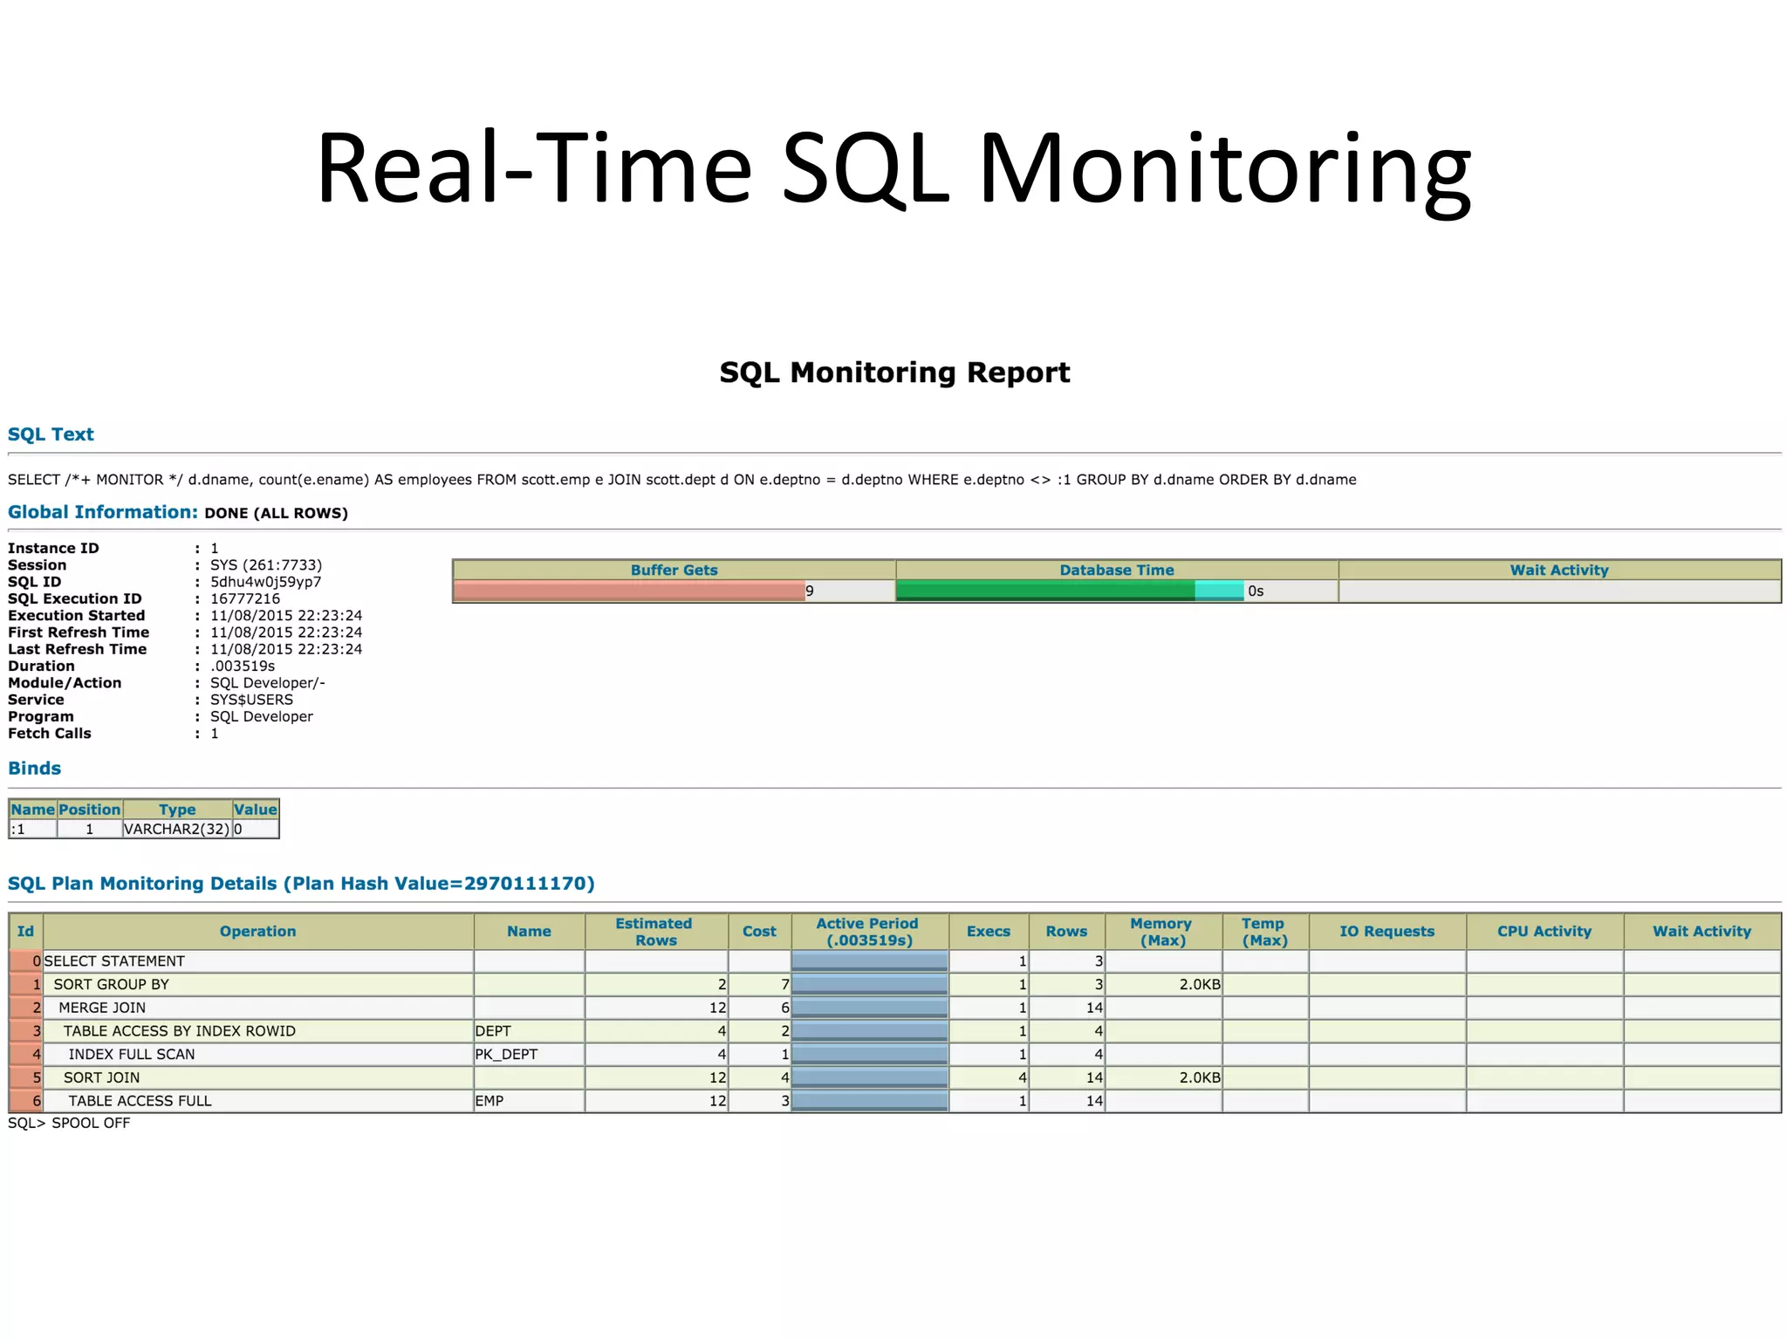Click the Memory (Max) column header

coord(1163,932)
